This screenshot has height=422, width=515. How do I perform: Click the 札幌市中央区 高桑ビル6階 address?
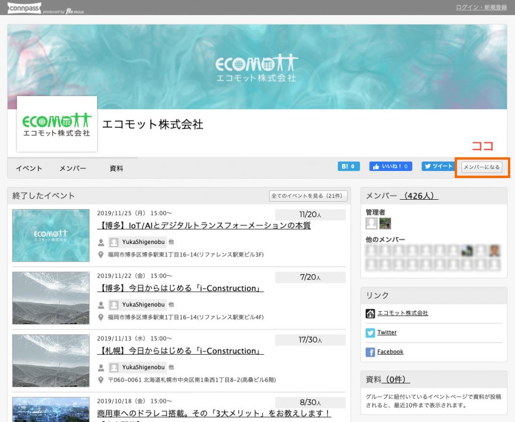[192, 380]
